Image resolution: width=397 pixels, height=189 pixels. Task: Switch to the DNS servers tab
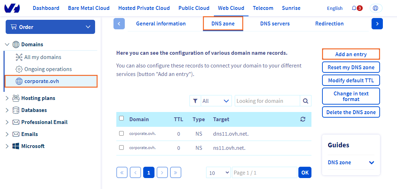275,24
